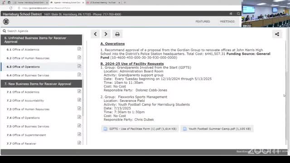Go to the next agenda item arrow
290x163 pixels.
(x=106, y=34)
